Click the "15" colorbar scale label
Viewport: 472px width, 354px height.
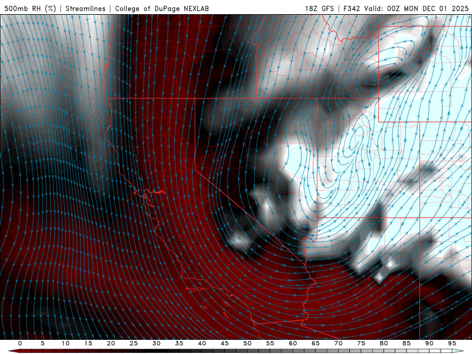tap(88, 343)
